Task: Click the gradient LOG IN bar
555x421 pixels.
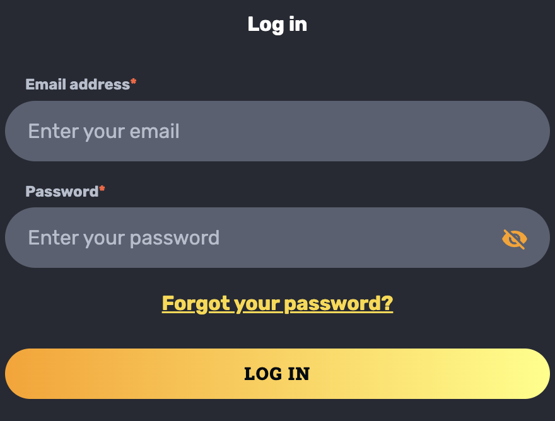Action: point(277,373)
